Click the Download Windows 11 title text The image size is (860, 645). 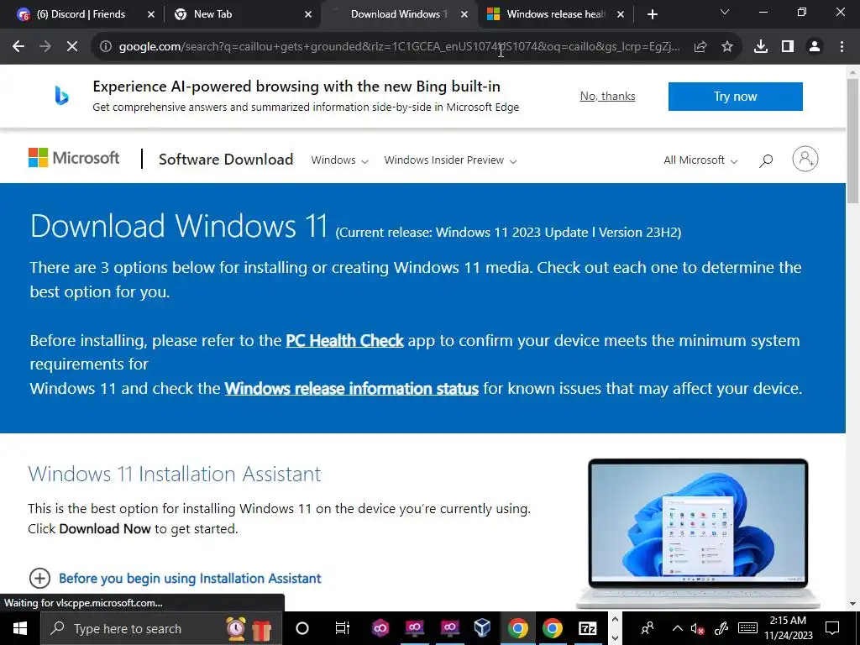click(179, 226)
